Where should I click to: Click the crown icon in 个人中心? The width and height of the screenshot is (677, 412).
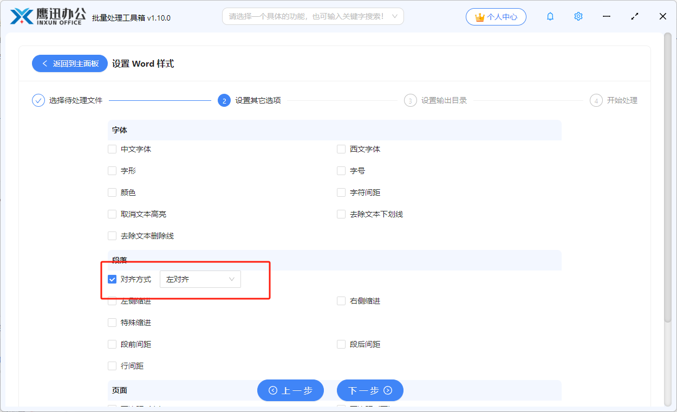(x=479, y=17)
